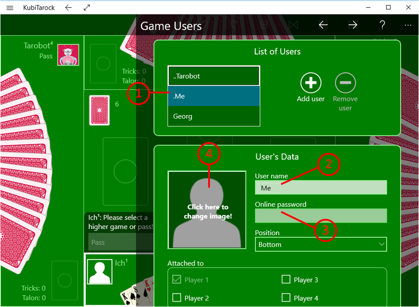Click Tarobot player avatar image
419x307 pixels.
coord(68,55)
